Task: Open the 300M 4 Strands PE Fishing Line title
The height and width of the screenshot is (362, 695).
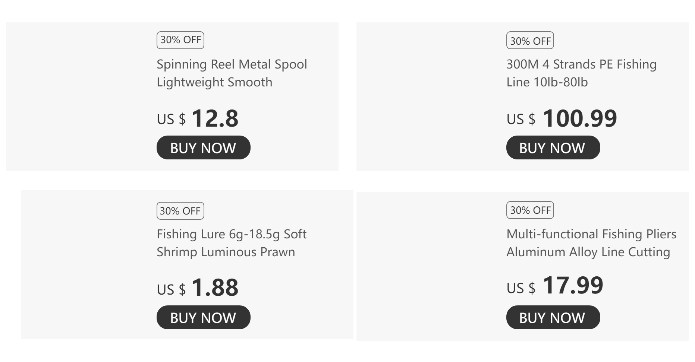Action: point(581,73)
